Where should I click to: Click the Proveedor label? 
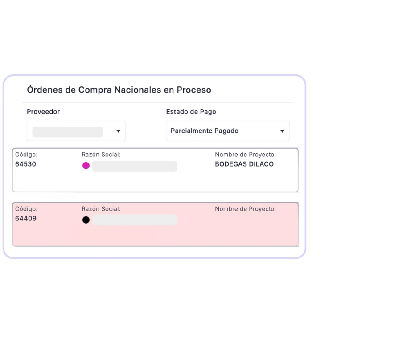[43, 112]
